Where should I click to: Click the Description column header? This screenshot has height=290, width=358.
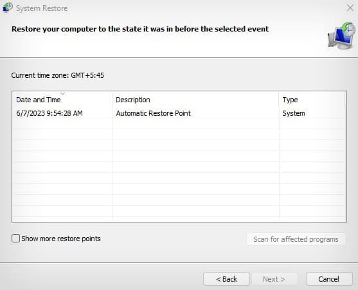point(195,99)
